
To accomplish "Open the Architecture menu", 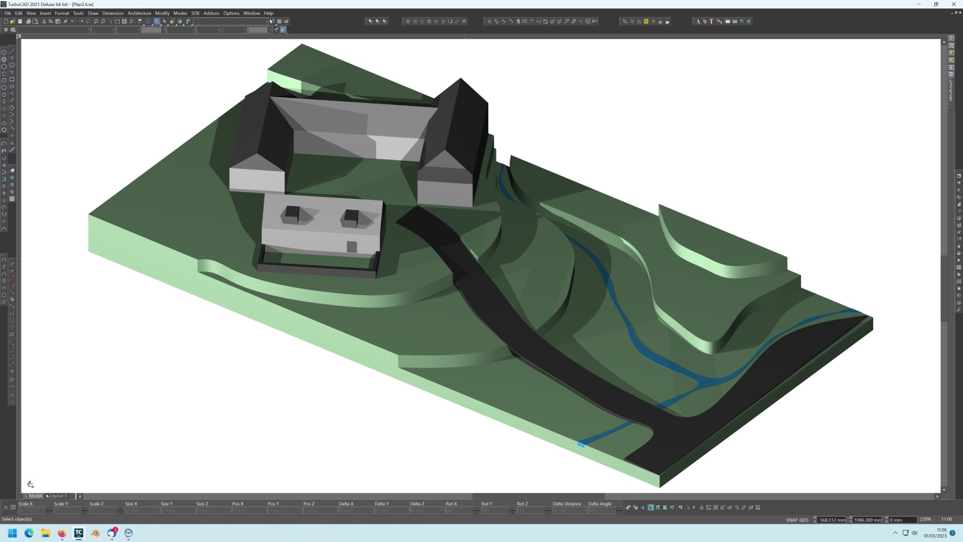I will [139, 13].
